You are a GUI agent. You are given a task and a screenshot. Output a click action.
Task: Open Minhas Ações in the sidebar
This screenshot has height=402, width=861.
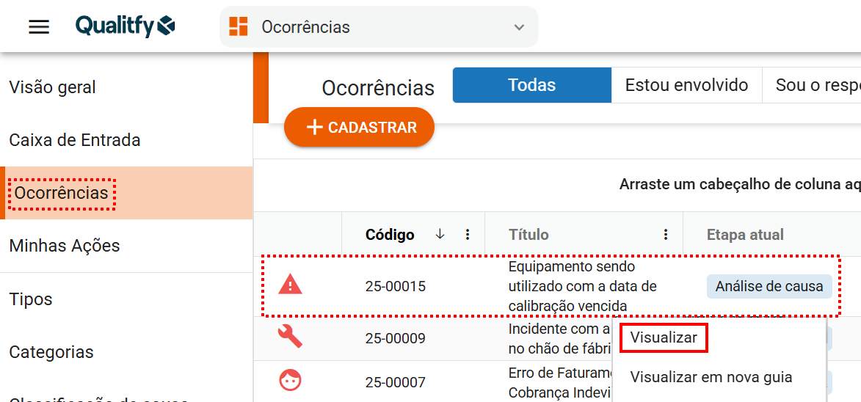[65, 246]
